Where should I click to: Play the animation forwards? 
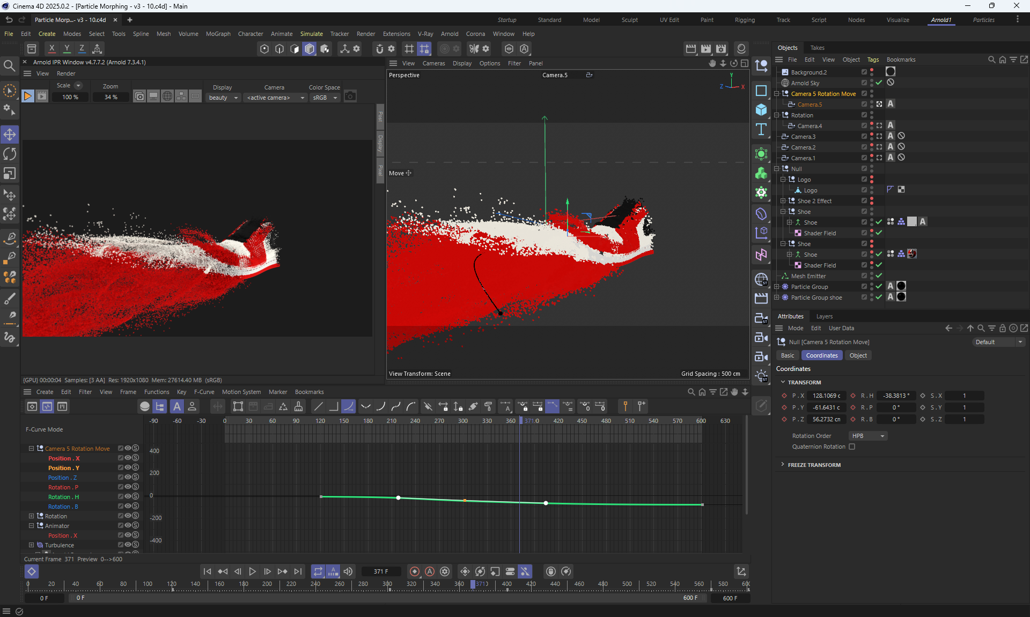(252, 571)
